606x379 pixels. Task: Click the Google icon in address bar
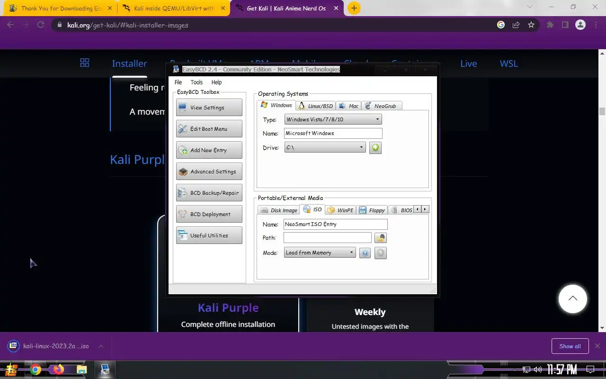pos(501,25)
